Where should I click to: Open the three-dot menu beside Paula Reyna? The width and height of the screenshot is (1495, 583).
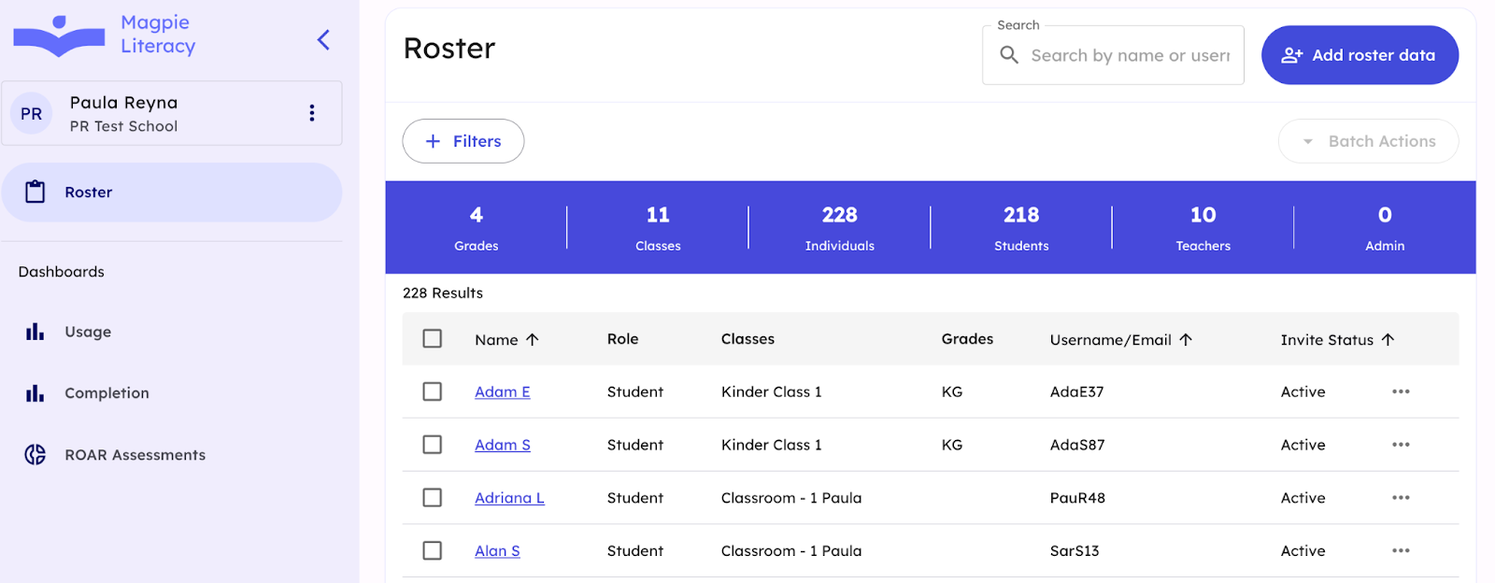(x=312, y=113)
